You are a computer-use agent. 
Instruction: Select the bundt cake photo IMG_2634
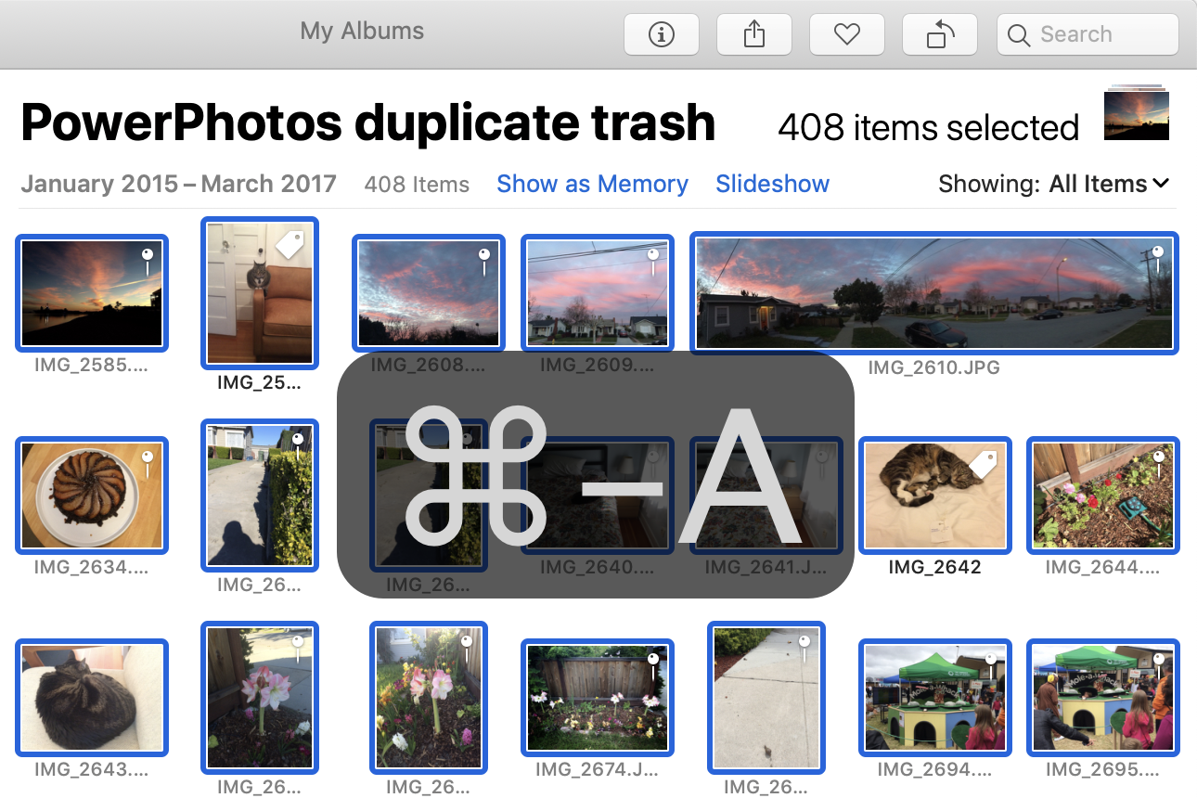92,496
